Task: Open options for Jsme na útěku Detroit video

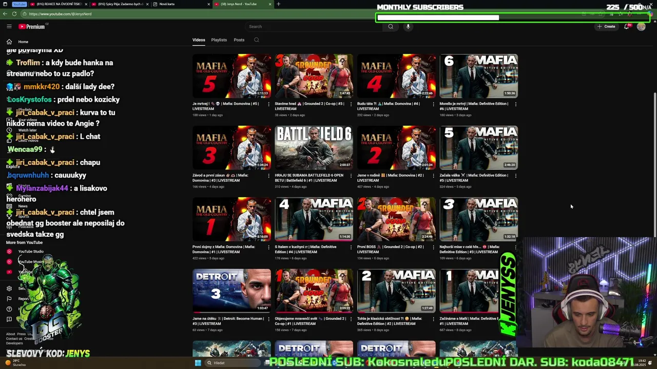Action: [268, 319]
